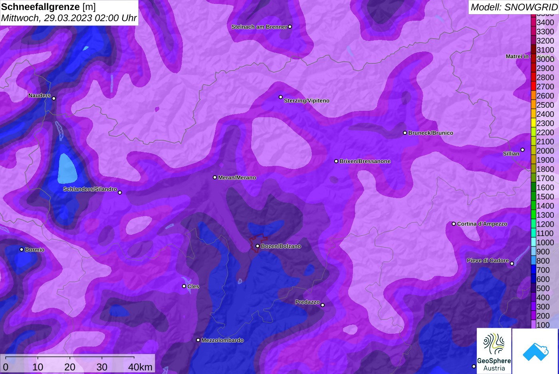Select the Bormio town label
Image resolution: width=559 pixels, height=374 pixels.
pos(35,250)
